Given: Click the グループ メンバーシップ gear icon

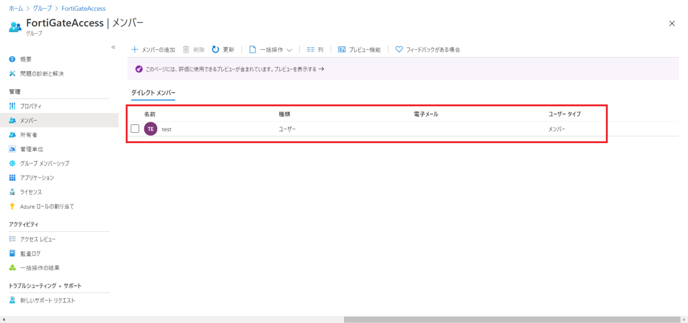Looking at the screenshot, I should [13, 163].
